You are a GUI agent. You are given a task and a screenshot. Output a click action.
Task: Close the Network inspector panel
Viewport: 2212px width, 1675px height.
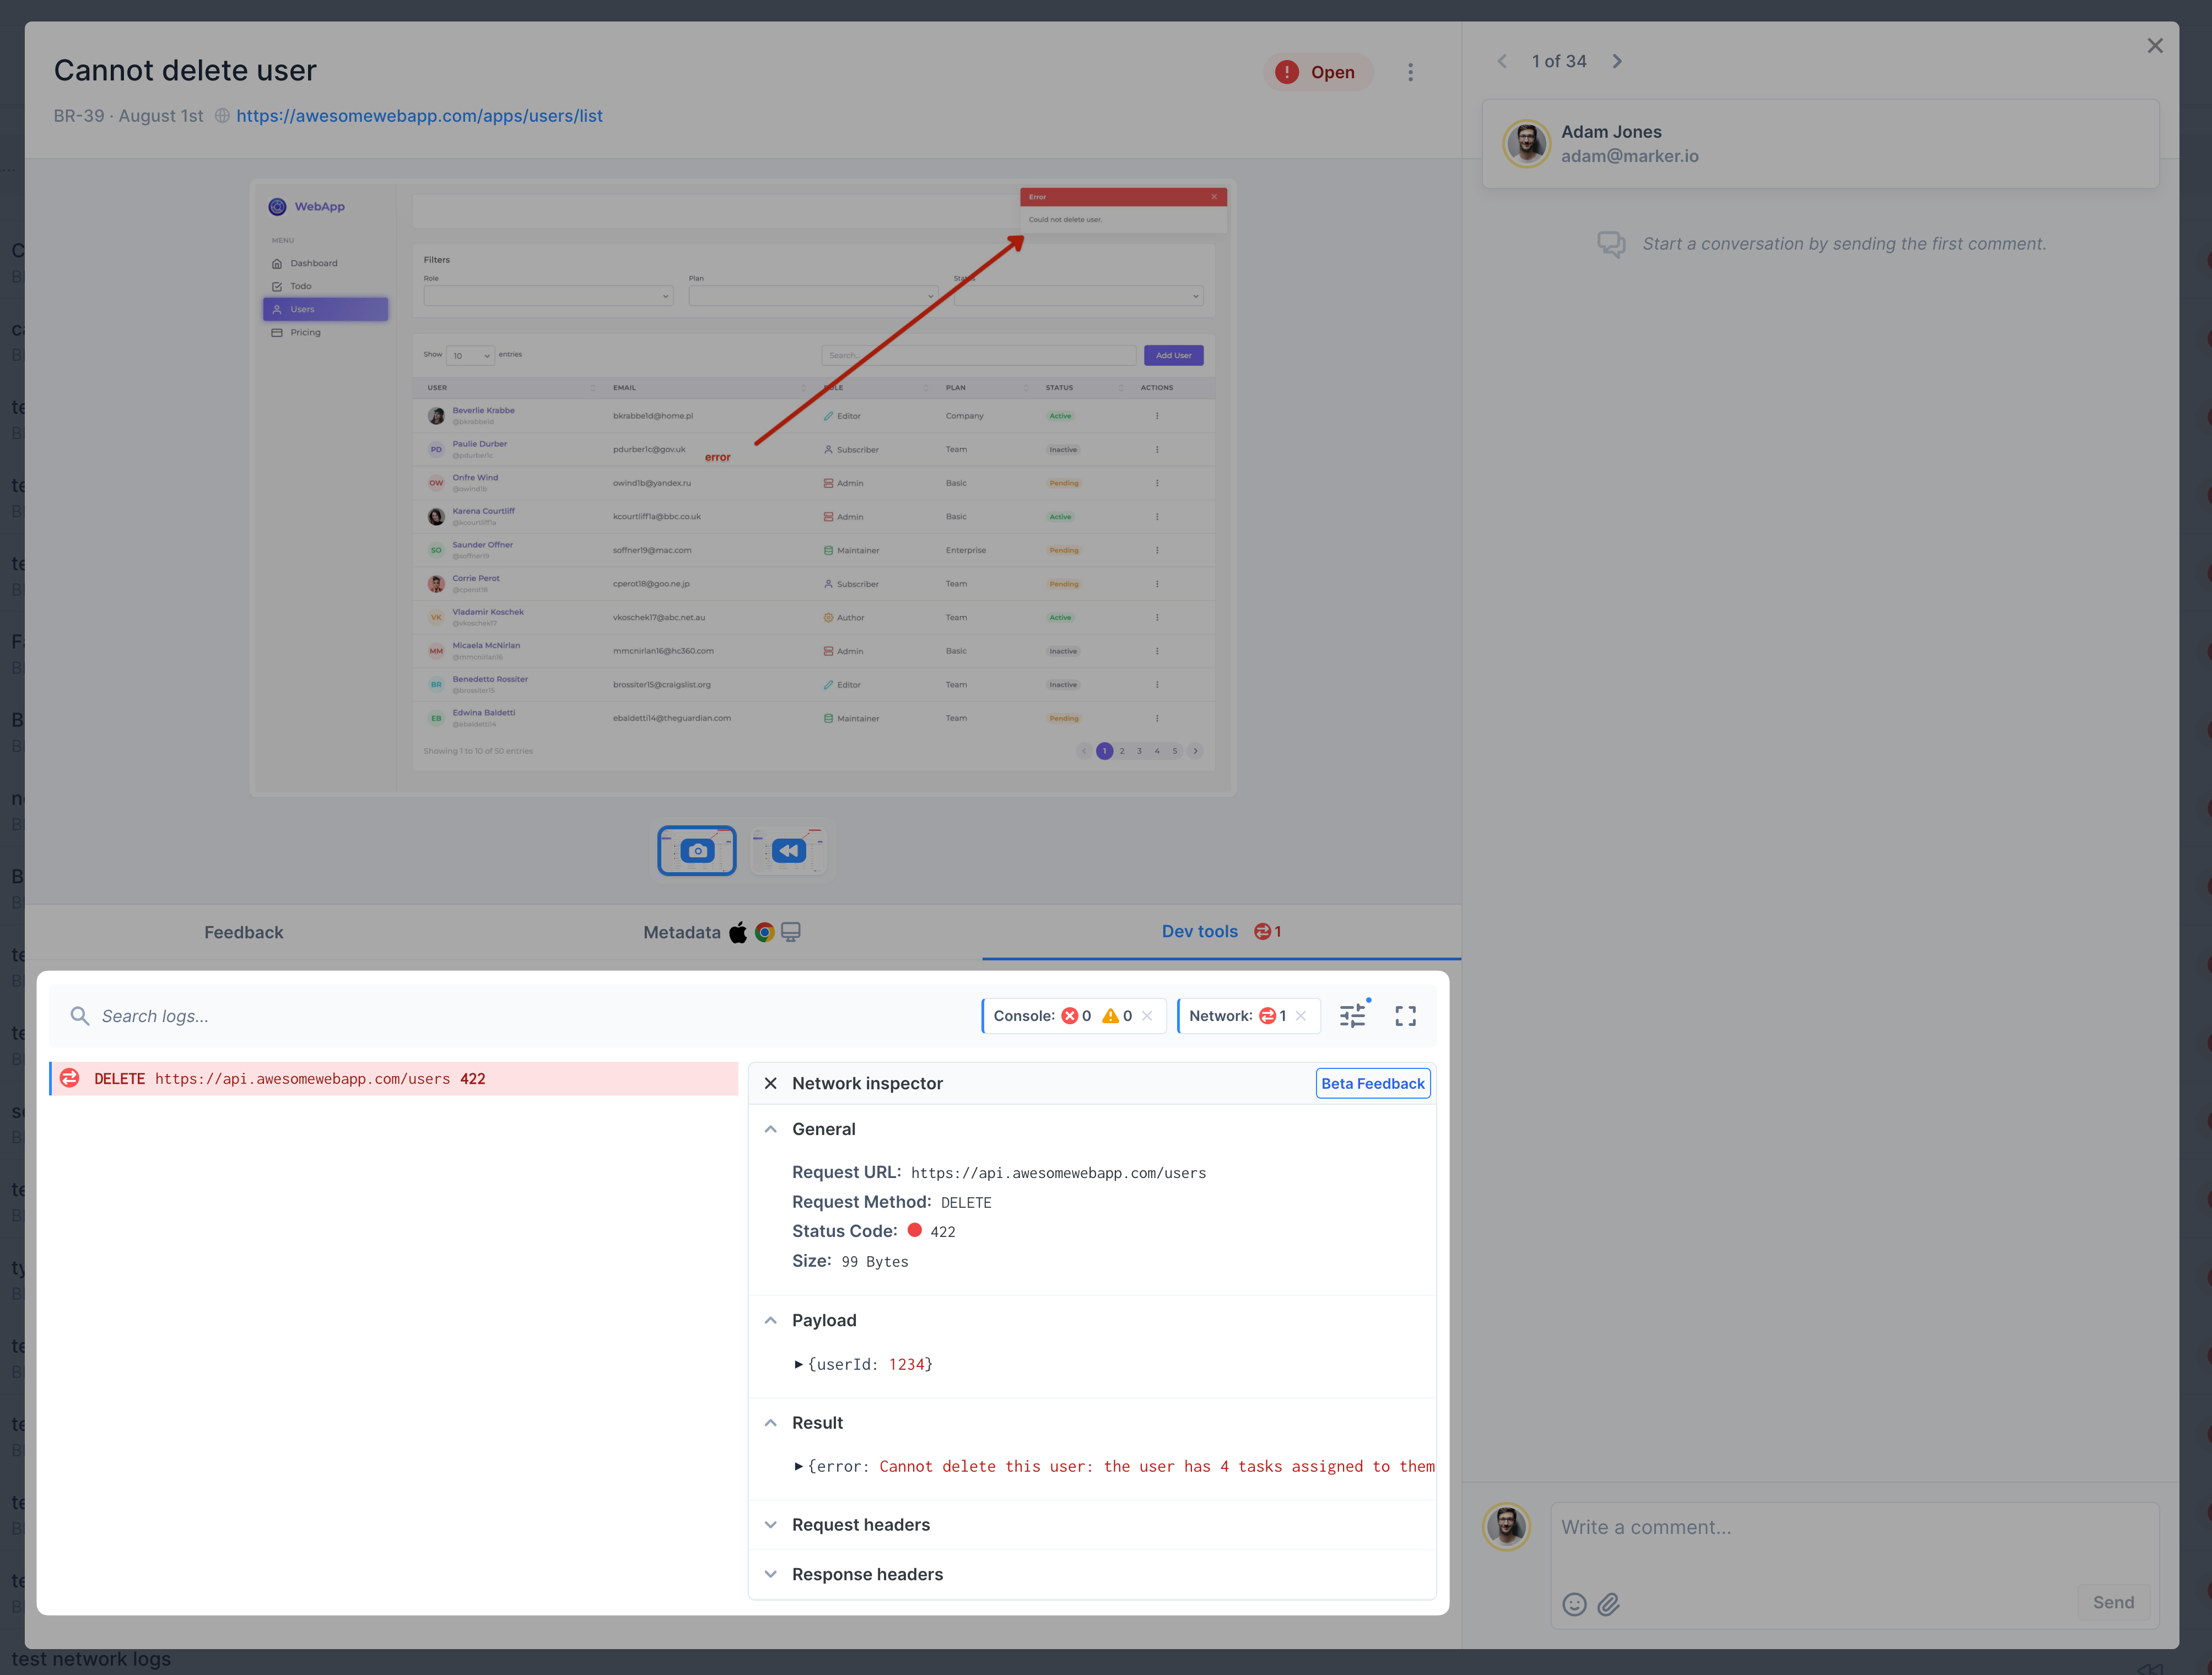(771, 1084)
